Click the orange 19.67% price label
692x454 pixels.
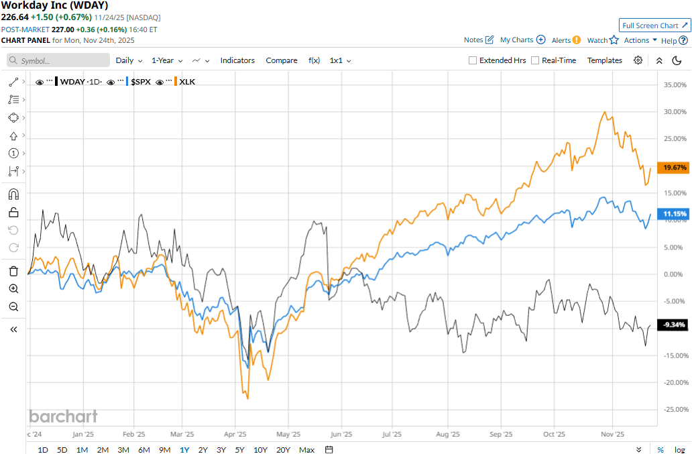coord(673,168)
